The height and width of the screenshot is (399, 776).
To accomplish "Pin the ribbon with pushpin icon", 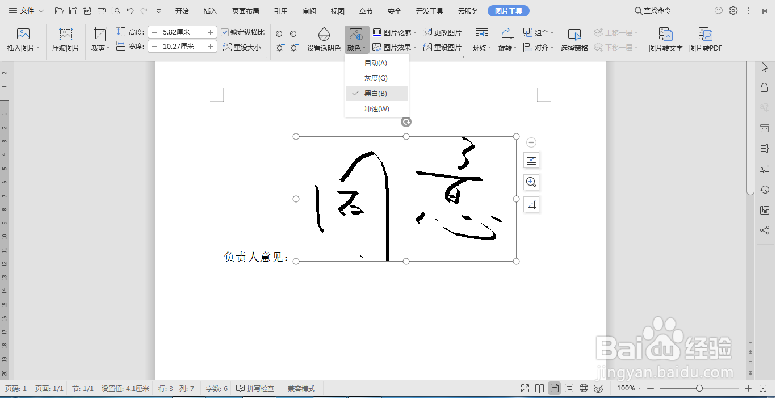I will 762,11.
